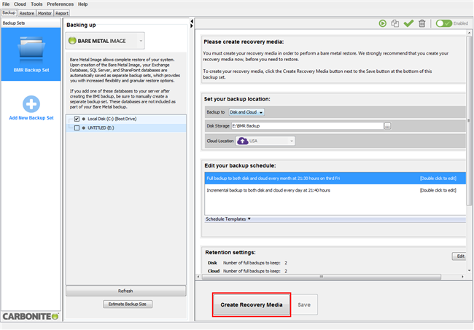Uncheck Local Disk (C:) Boot Drive
The height and width of the screenshot is (330, 474).
pyautogui.click(x=77, y=119)
